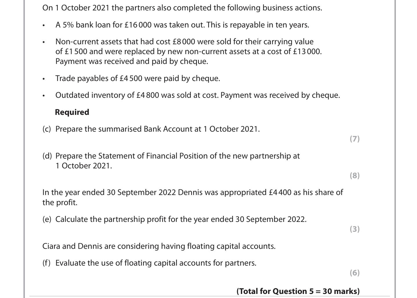
Task: Click the 'Ciara and Dennis are considering' sentence
Action: click(159, 246)
